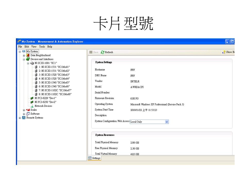Viewport: 247px width, 185px height.
Task: Select 1: NI SCXI-1531 "SC1Mod1"
Action: pyautogui.click(x=54, y=67)
